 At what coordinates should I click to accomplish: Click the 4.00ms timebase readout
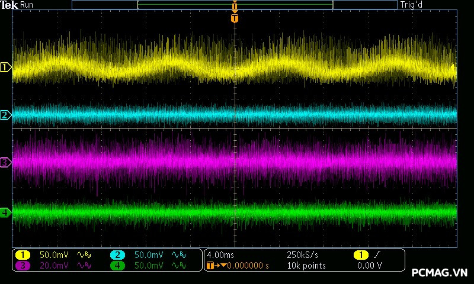point(220,254)
